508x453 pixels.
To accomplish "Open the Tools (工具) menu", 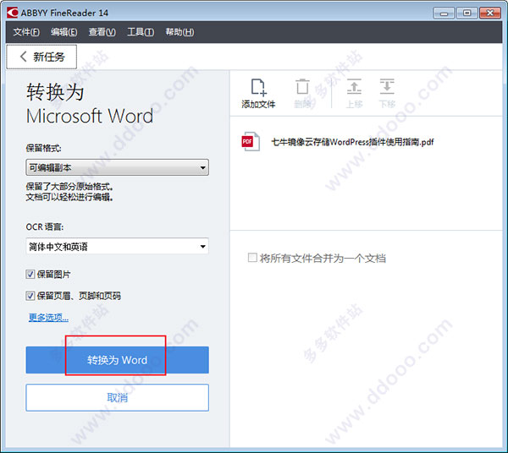I will click(x=141, y=31).
